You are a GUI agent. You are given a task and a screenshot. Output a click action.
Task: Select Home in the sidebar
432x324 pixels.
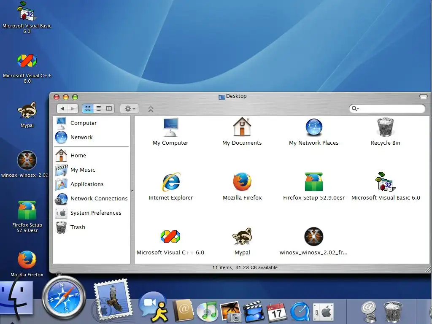[x=92, y=155]
